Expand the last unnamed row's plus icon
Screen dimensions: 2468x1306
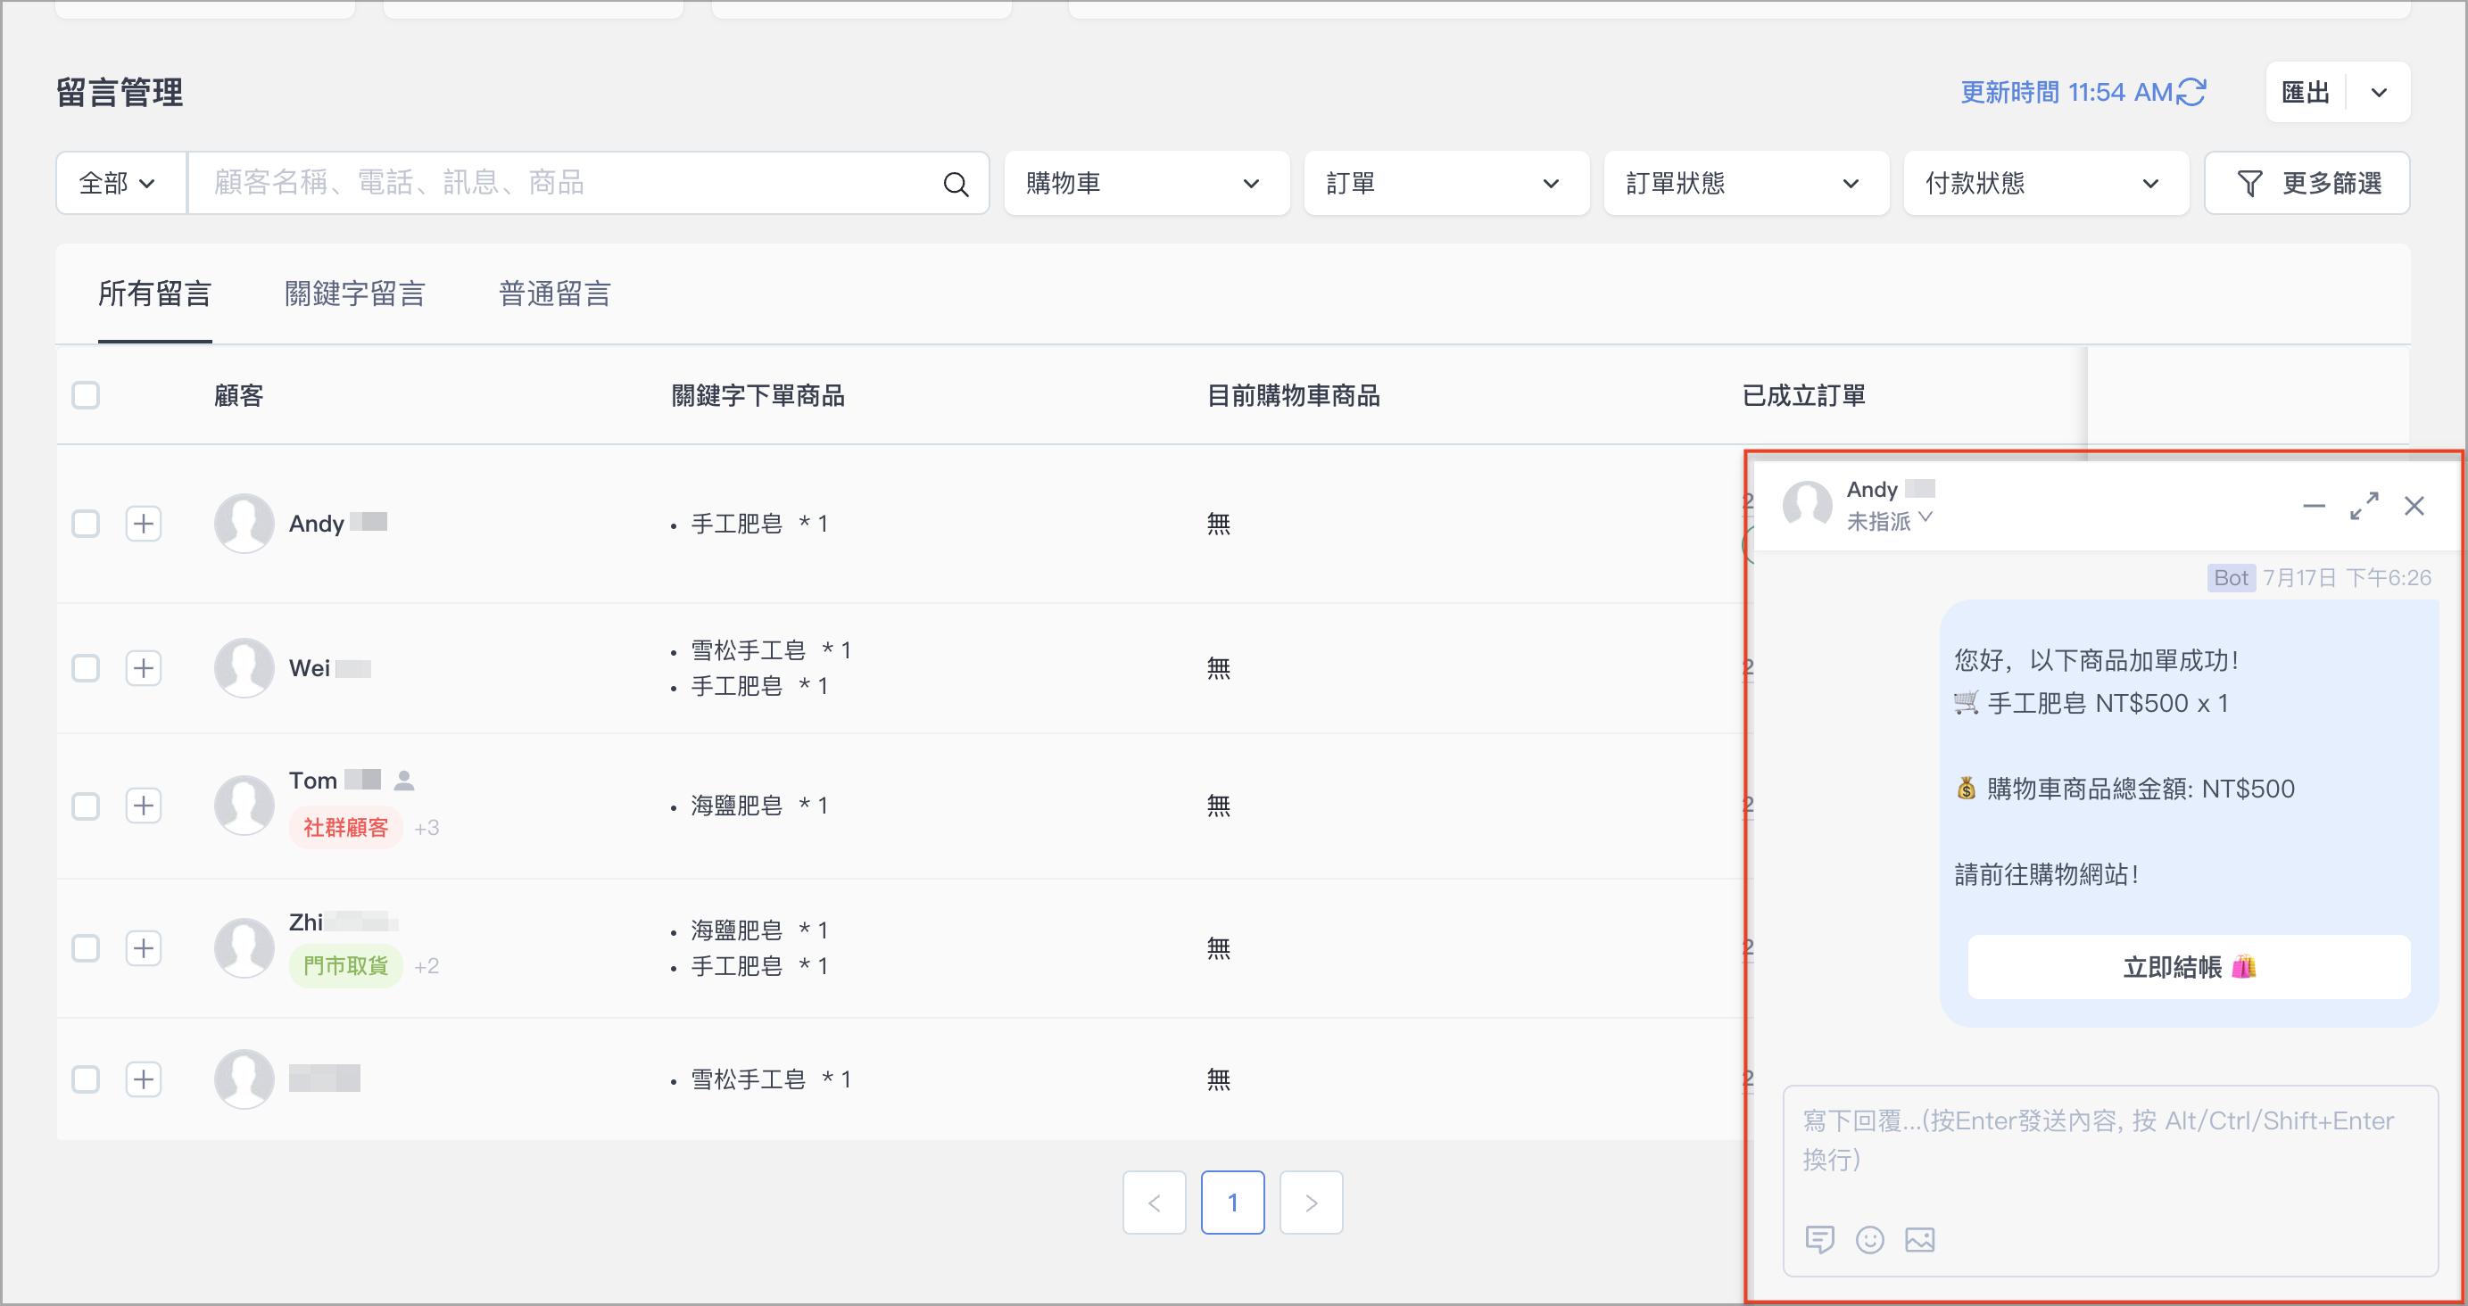pos(144,1079)
